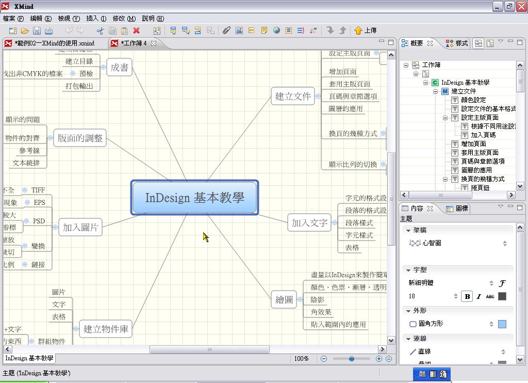Collapse 換頁的幾種方式 node in outline
This screenshot has width=528, height=383.
445,179
